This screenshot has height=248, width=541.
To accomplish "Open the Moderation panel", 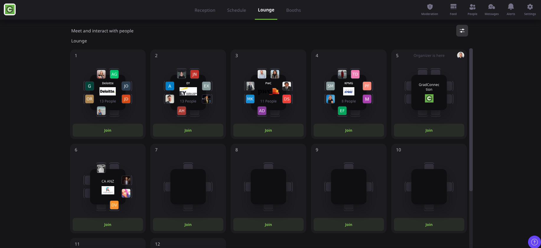I will (430, 10).
